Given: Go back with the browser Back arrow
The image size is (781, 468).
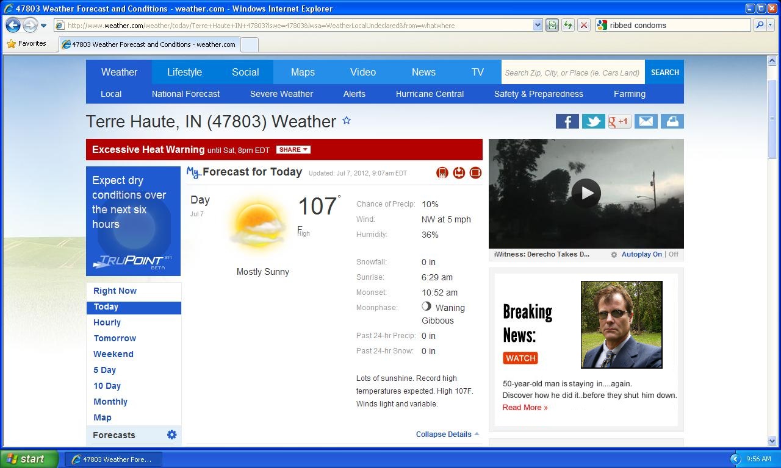Looking at the screenshot, I should point(13,25).
